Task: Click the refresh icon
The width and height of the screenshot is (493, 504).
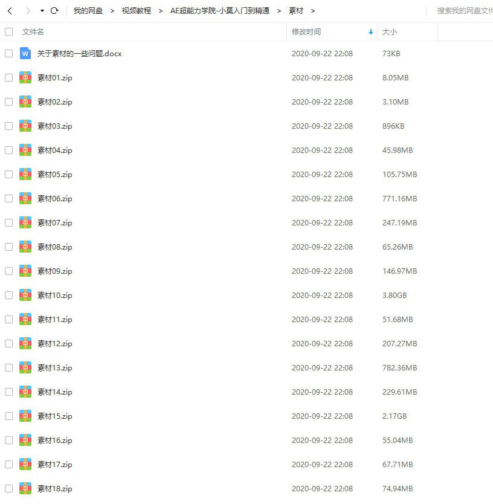Action: coord(54,10)
